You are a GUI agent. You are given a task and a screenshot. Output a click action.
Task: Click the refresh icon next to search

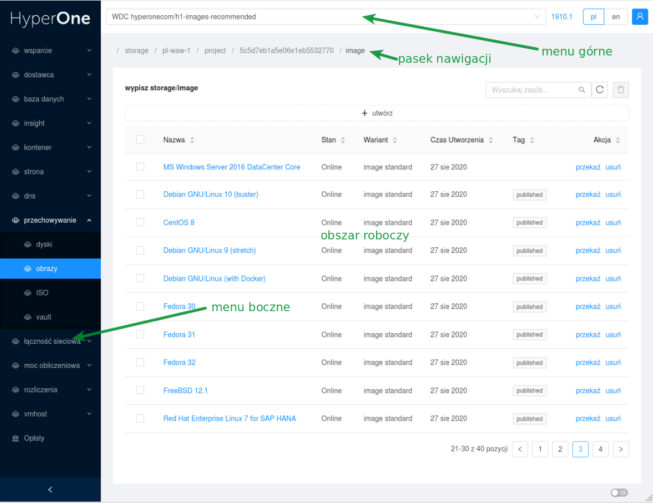click(x=600, y=90)
